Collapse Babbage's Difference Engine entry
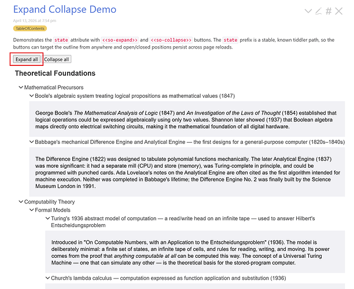Image resolution: width=354 pixels, height=289 pixels. coord(32,142)
